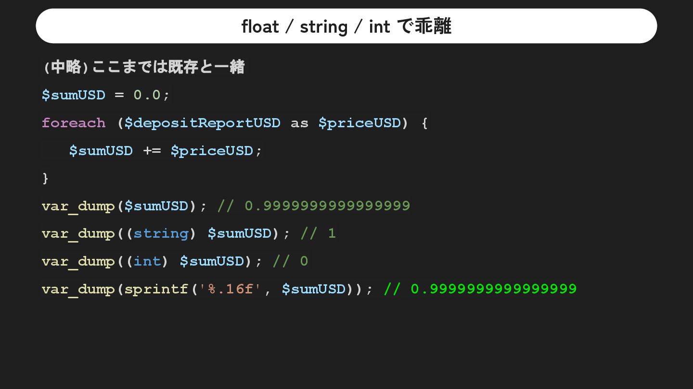Click the format string '%.16f'
693x389 pixels.
pos(231,289)
